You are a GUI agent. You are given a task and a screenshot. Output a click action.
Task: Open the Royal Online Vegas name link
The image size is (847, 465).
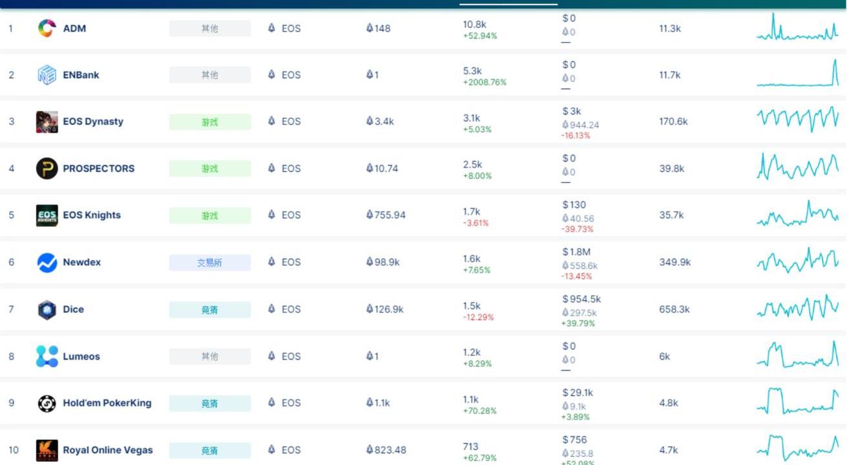click(108, 450)
